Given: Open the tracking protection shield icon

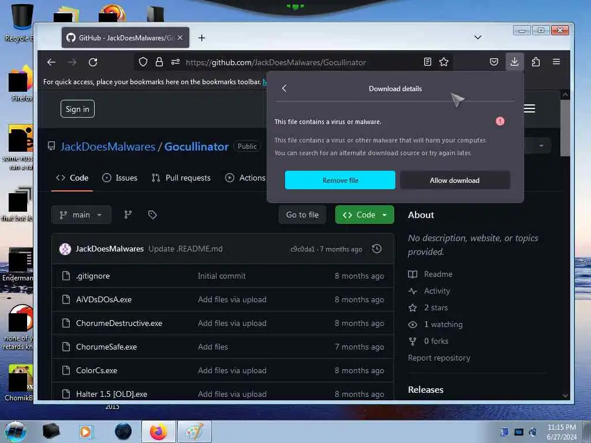Looking at the screenshot, I should pos(143,62).
